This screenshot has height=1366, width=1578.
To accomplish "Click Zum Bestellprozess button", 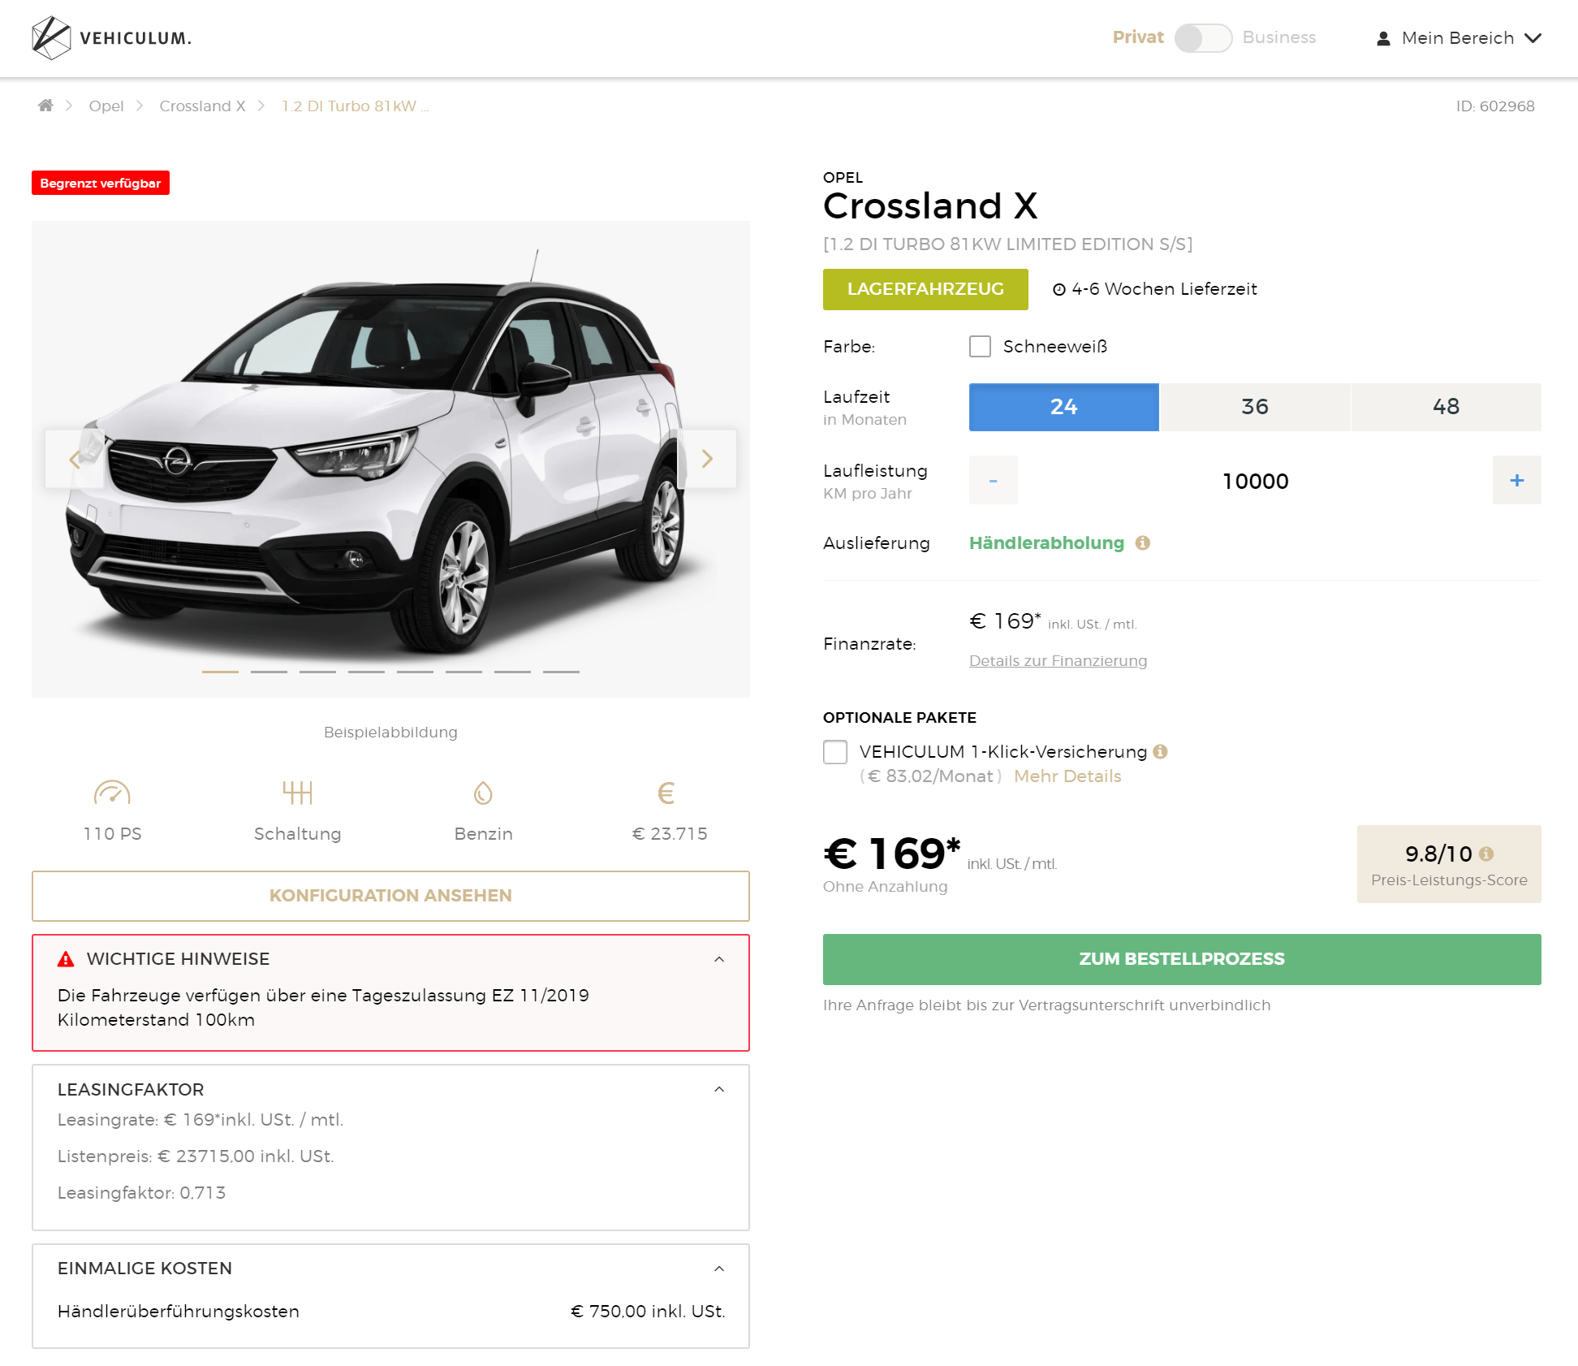I will [x=1182, y=959].
